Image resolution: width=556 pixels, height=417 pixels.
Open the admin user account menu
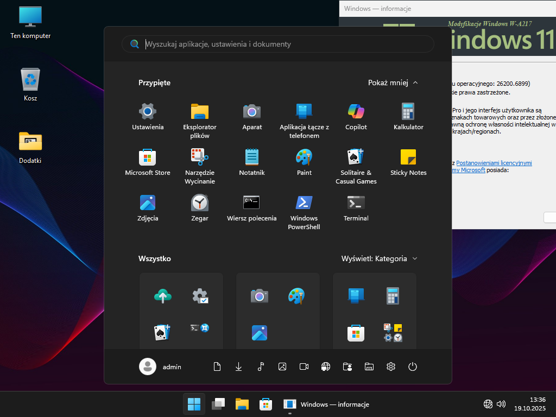(x=161, y=367)
